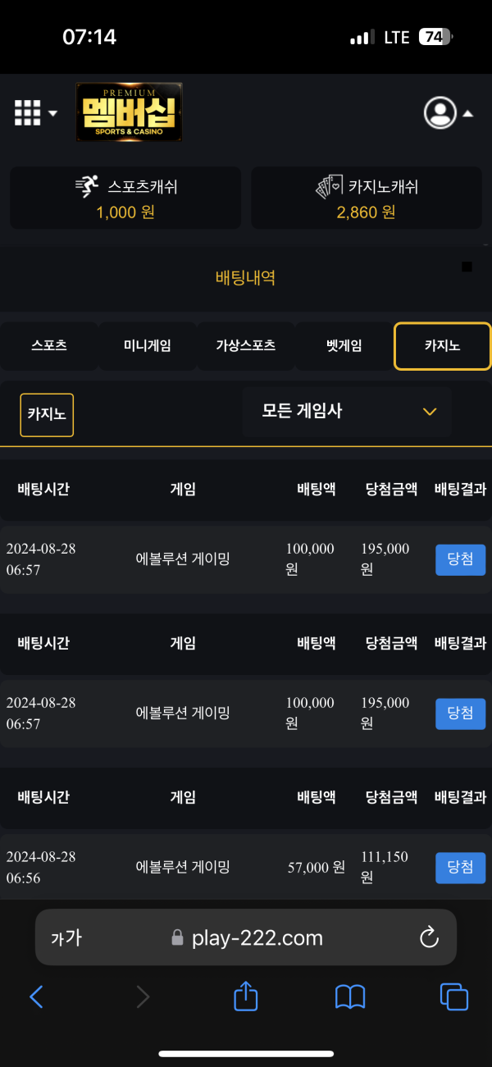492x1067 pixels.
Task: Tap the 카지노 filter button
Action: [47, 414]
